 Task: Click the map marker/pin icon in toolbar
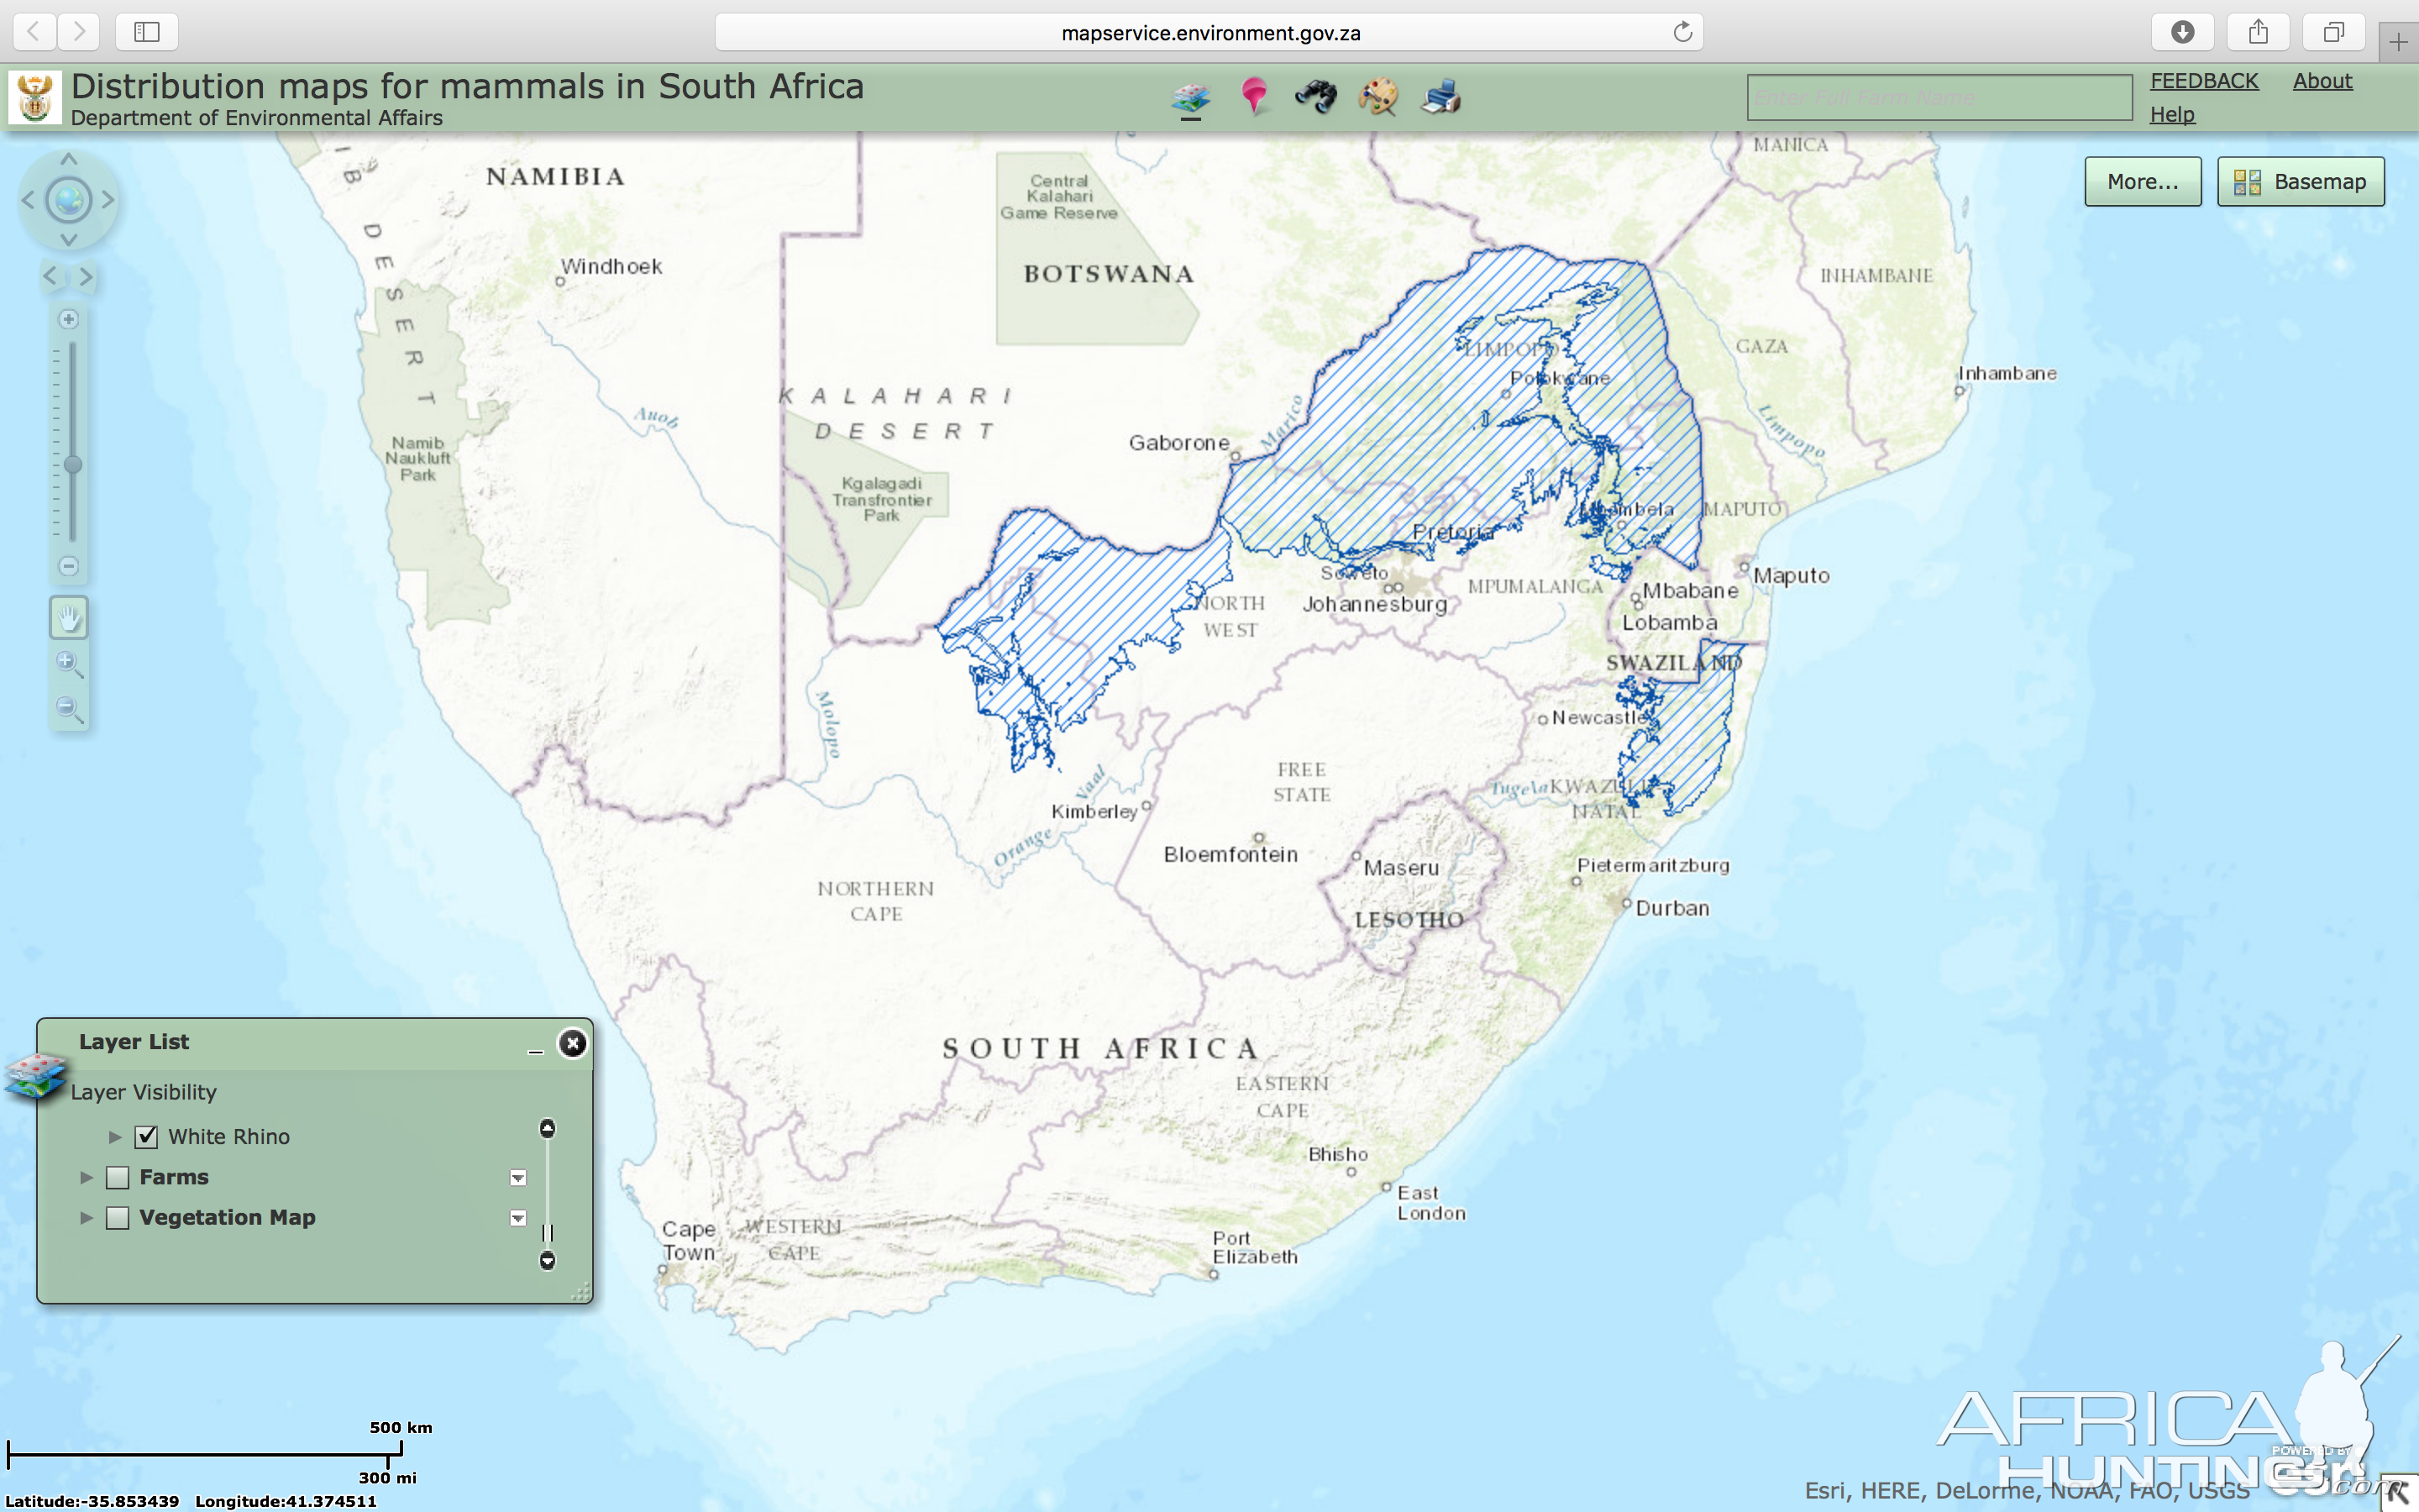[x=1256, y=96]
